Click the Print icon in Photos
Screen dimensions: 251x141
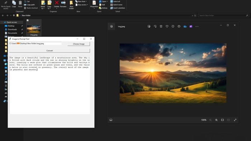coord(179,26)
